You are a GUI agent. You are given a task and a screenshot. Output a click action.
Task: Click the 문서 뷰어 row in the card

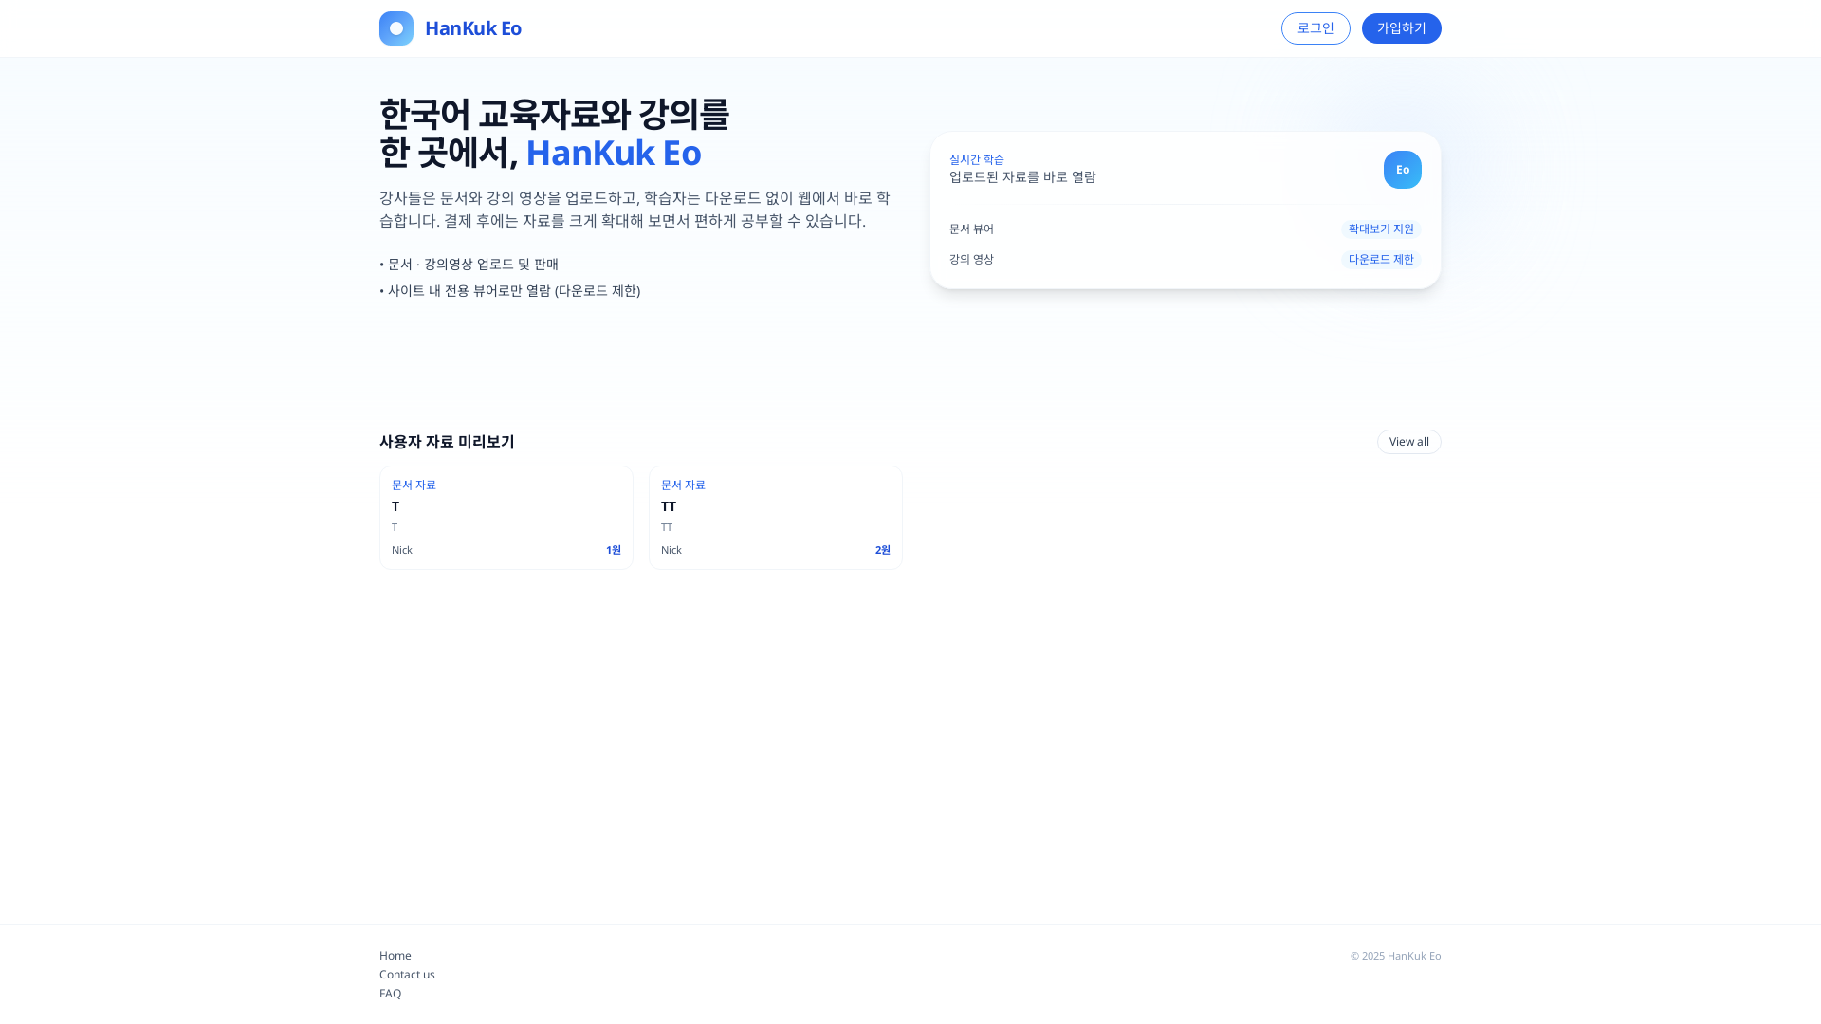click(970, 228)
